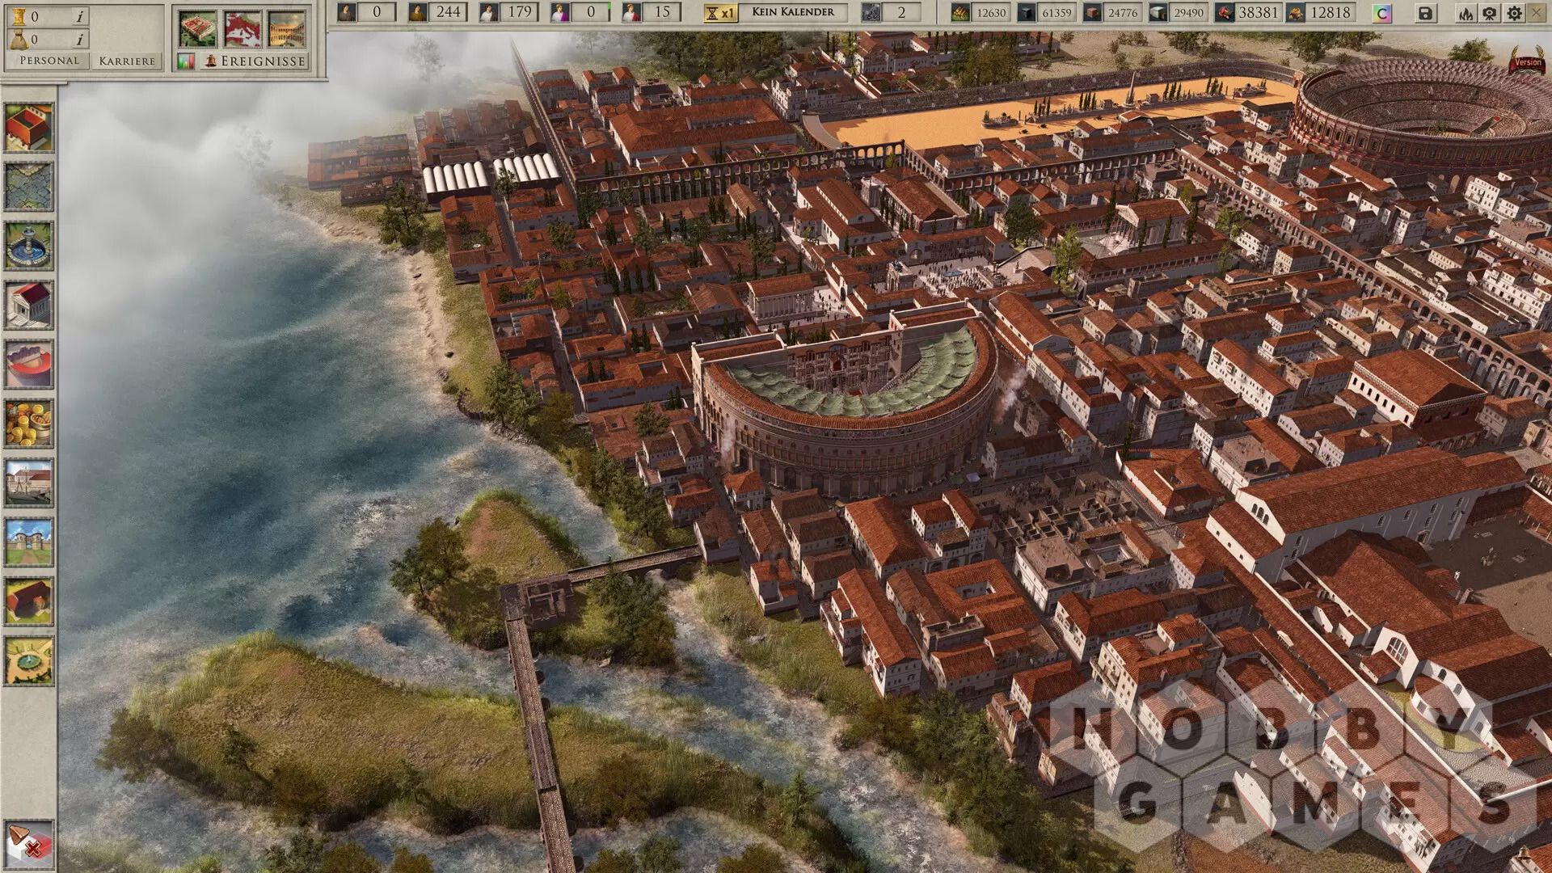Open the roads and paving build category
The height and width of the screenshot is (873, 1552).
tap(29, 187)
